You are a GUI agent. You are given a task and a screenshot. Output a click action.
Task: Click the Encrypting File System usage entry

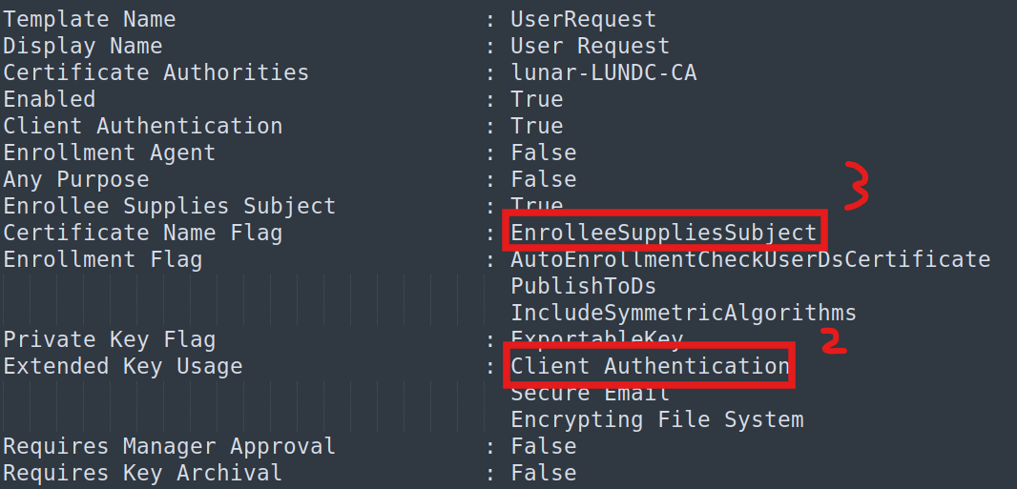tap(656, 419)
